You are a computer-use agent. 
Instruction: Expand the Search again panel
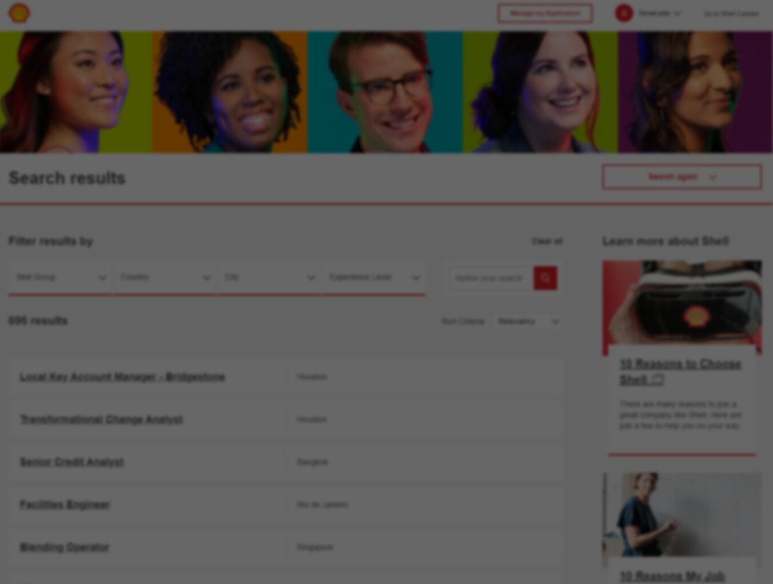tap(682, 177)
